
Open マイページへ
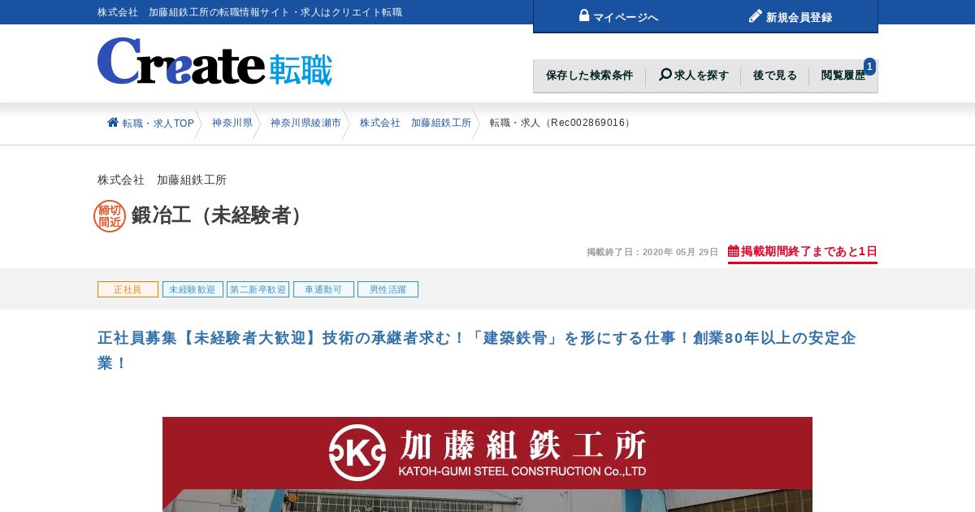pos(619,16)
